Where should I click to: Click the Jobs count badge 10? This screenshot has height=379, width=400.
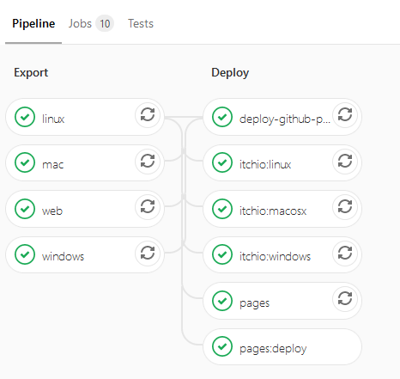click(x=105, y=23)
